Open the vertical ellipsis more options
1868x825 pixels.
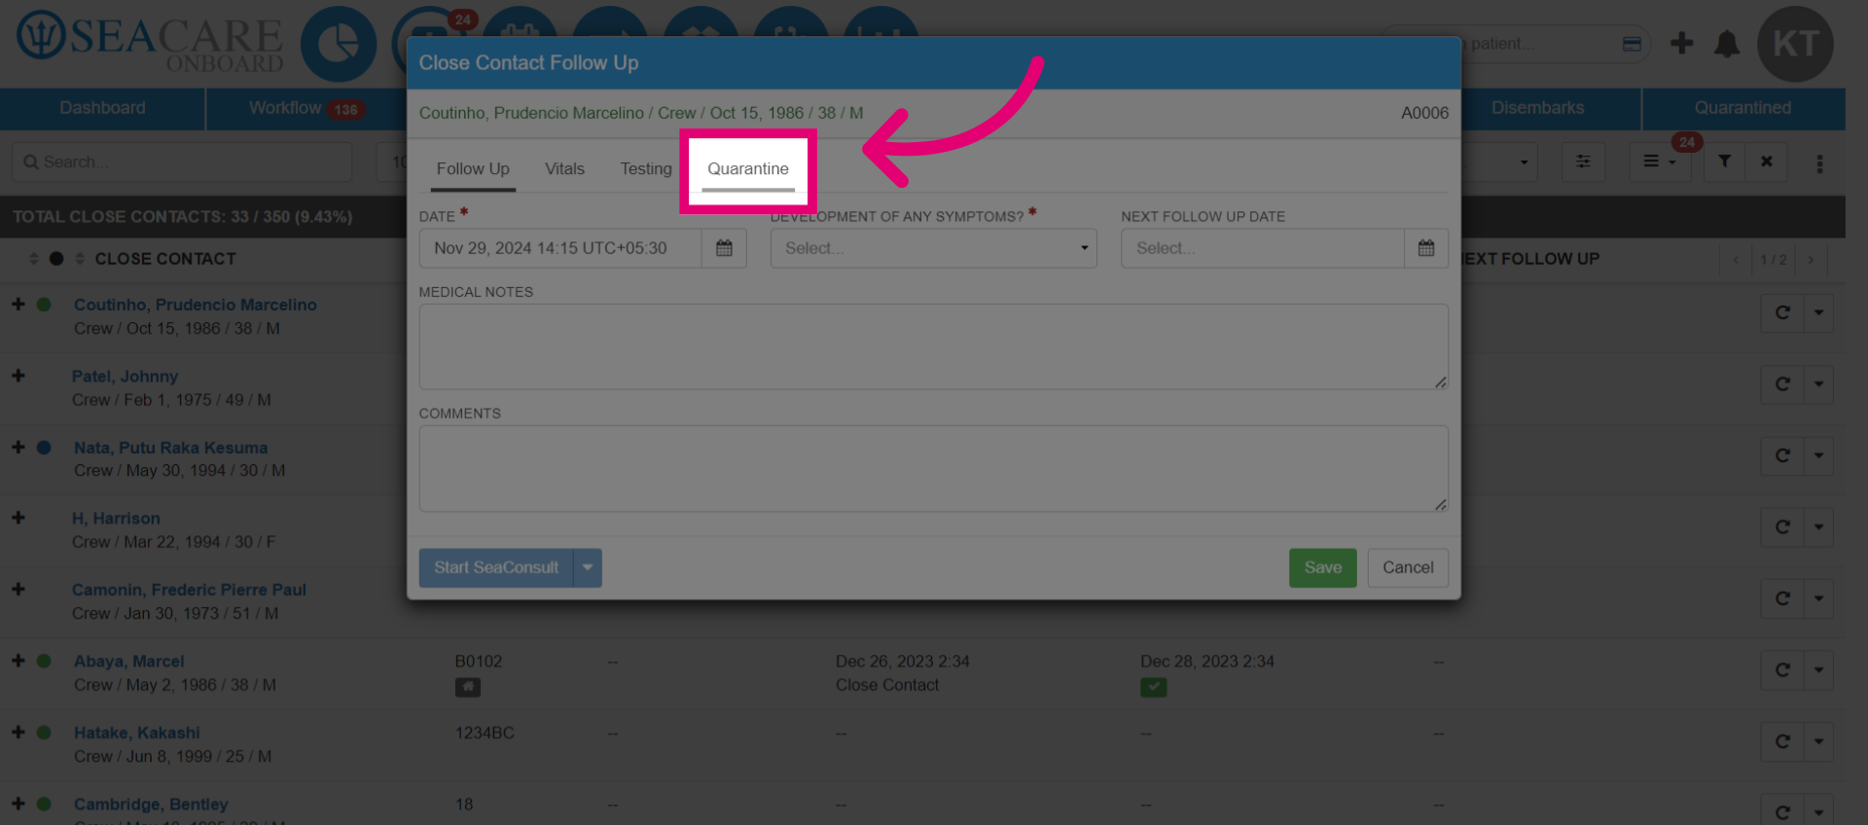[x=1819, y=163]
